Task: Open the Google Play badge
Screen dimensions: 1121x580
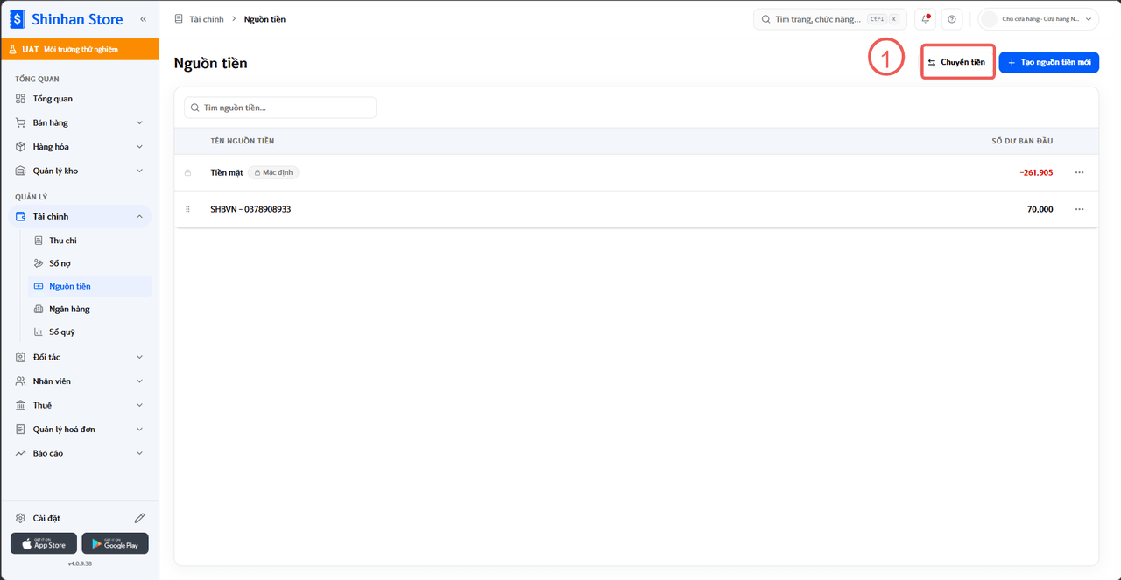Action: click(115, 543)
